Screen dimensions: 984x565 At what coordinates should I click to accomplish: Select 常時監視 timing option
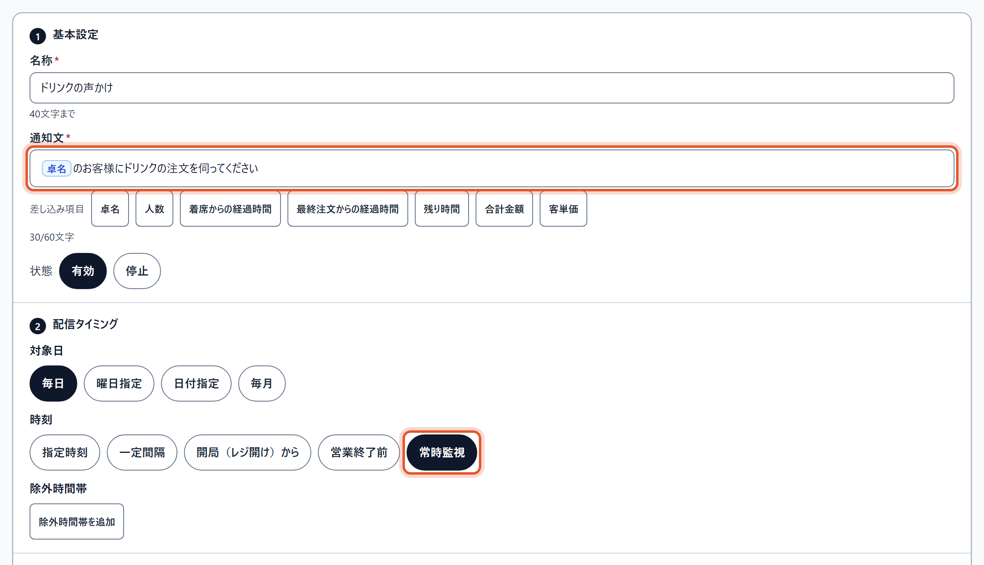(442, 452)
